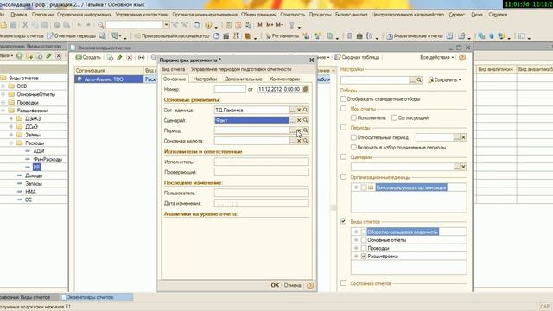The image size is (553, 311).
Task: Expand the ДЗиКЗ folder in tree
Action: (x=11, y=118)
